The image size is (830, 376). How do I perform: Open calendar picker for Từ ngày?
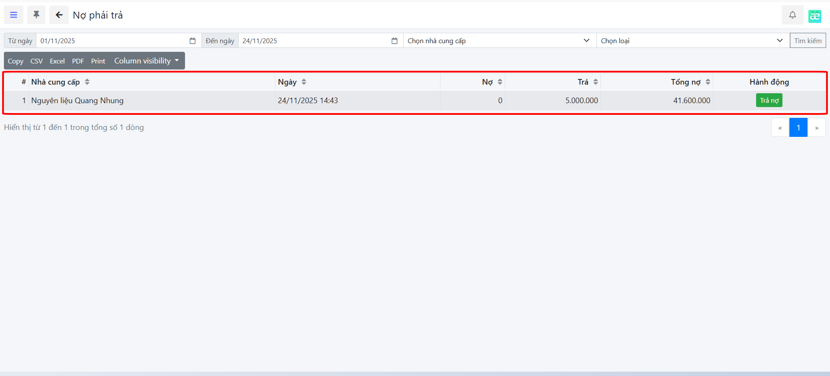click(x=192, y=41)
